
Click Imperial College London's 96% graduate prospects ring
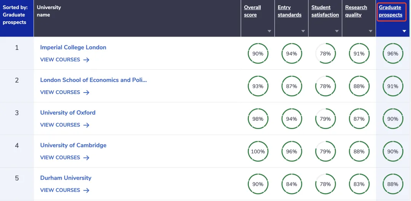point(393,54)
